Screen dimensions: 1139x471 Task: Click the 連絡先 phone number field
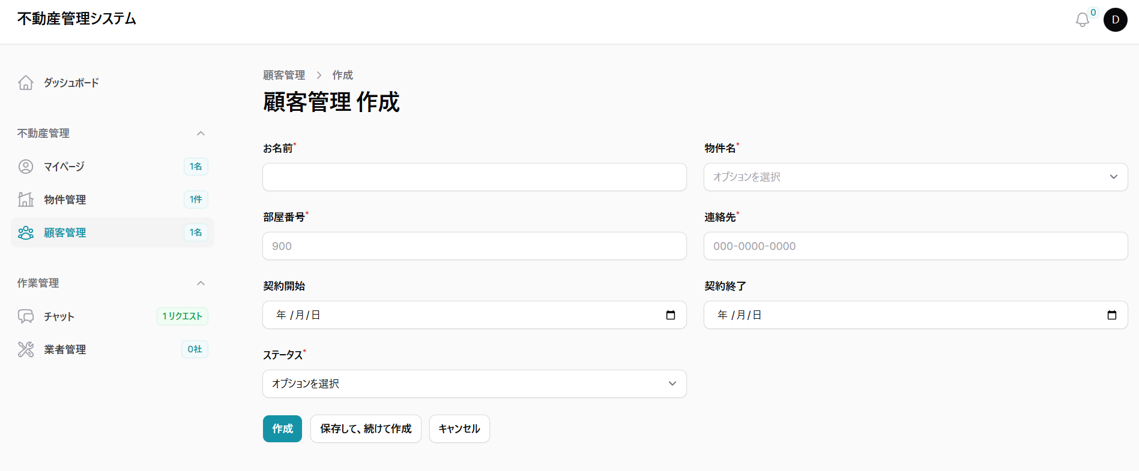click(915, 246)
